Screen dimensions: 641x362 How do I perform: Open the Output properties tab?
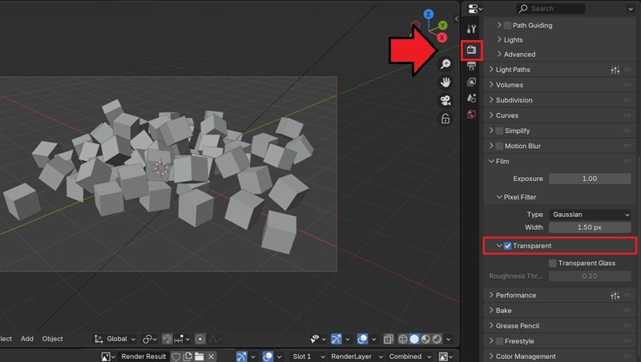[x=471, y=66]
